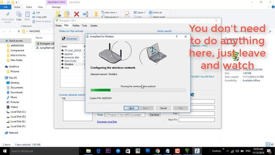Click Copy path in the ribbon
The height and width of the screenshot is (155, 275).
(x=40, y=17)
